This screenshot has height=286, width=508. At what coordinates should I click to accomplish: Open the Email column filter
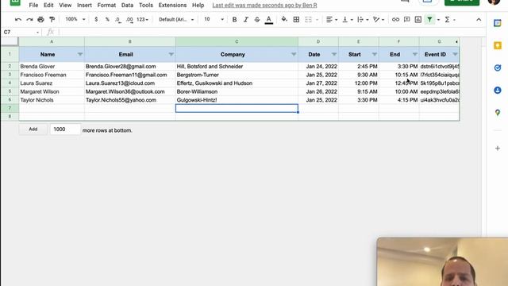click(171, 55)
